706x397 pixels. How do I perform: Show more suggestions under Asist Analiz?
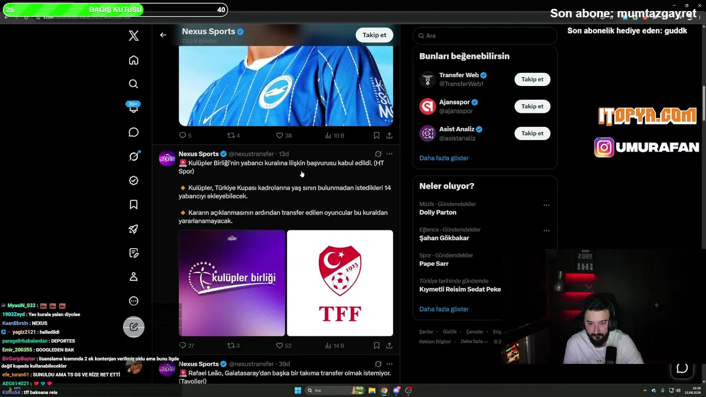pyautogui.click(x=444, y=158)
